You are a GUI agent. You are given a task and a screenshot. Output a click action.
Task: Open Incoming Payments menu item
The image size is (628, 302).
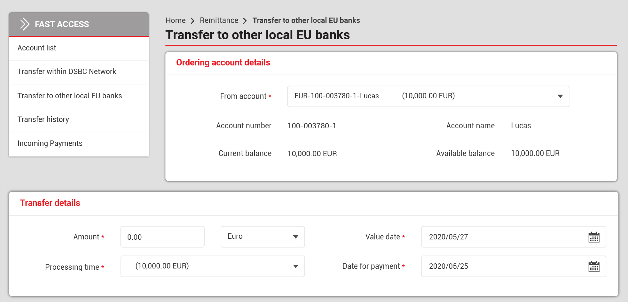[x=50, y=143]
